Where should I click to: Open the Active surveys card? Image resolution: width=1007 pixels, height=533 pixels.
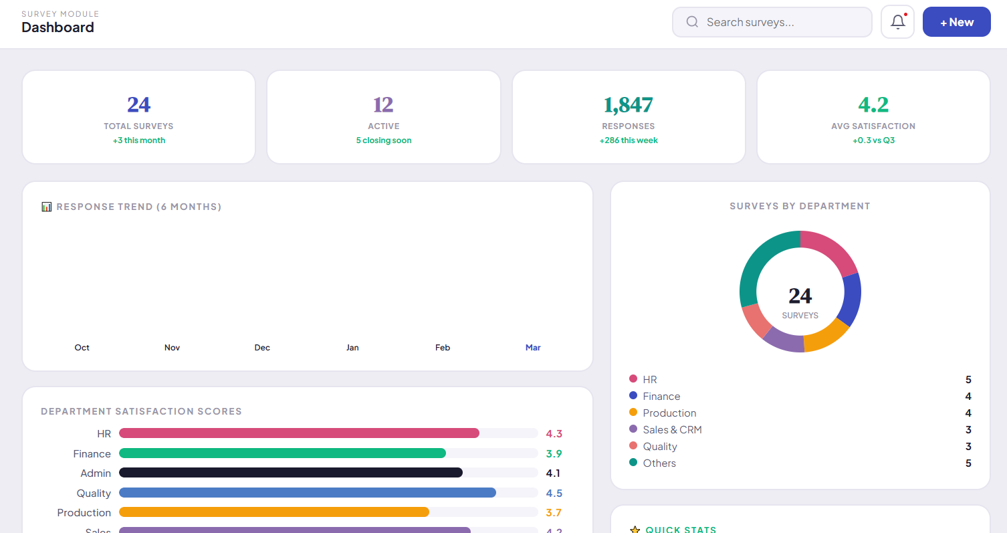(x=384, y=117)
